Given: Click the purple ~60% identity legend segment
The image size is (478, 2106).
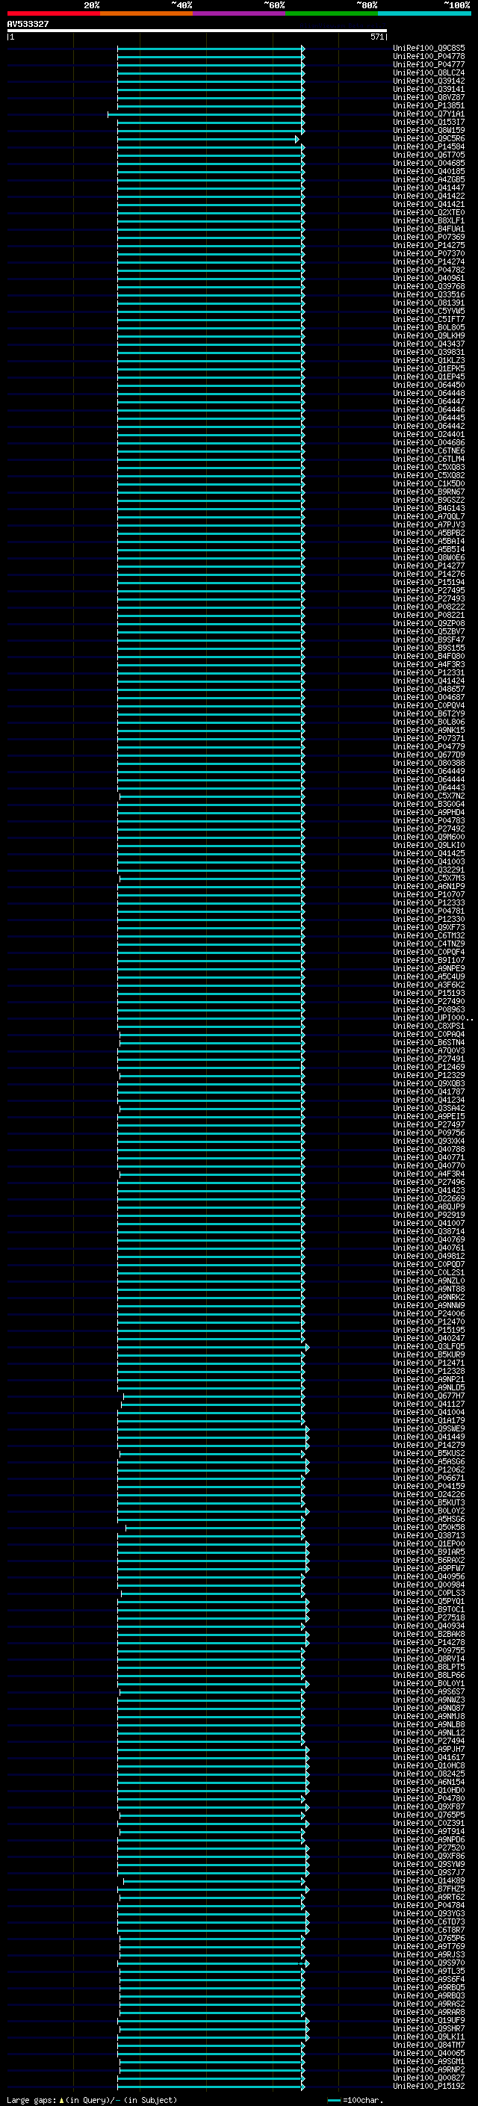Looking at the screenshot, I should pyautogui.click(x=238, y=13).
